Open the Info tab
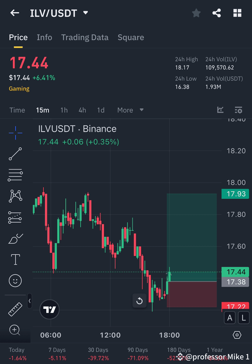Image resolution: width=252 pixels, height=364 pixels. coord(44,37)
